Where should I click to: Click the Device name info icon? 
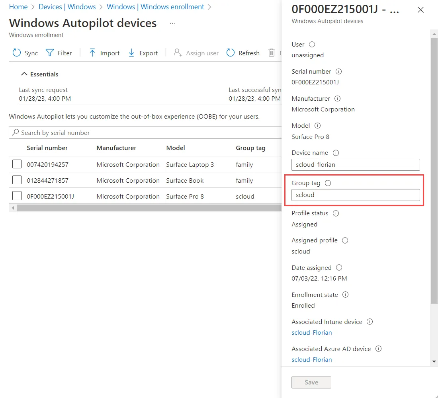(x=336, y=153)
